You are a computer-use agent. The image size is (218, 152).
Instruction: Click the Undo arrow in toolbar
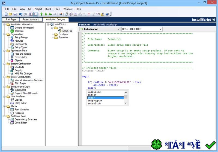(x=21, y=14)
